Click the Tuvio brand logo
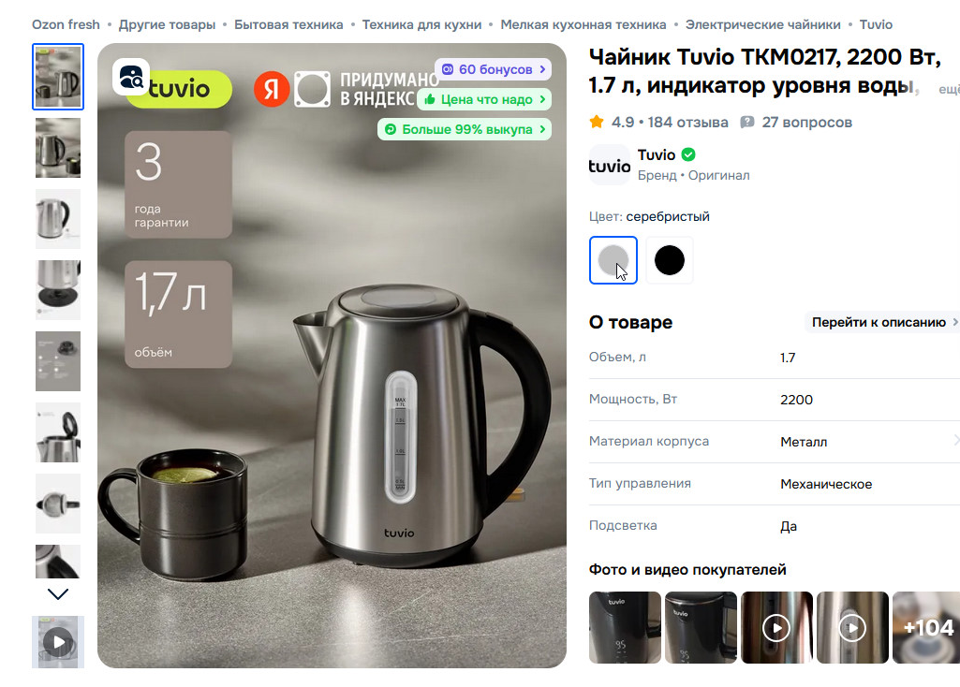 click(x=609, y=165)
